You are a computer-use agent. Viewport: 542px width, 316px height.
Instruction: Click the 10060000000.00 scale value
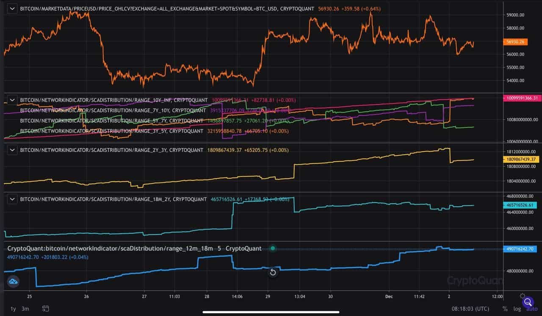click(x=522, y=141)
